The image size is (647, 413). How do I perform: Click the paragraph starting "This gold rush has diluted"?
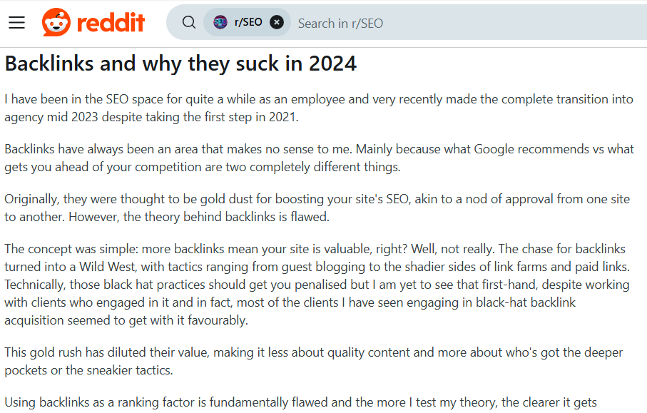pos(314,362)
